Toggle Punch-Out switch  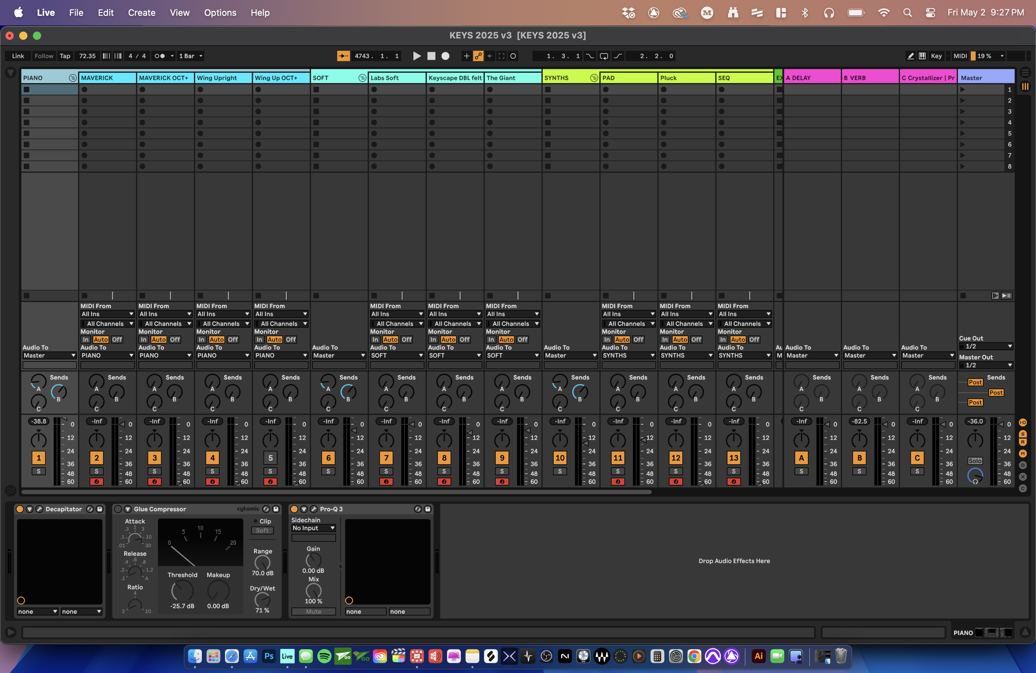(x=618, y=56)
